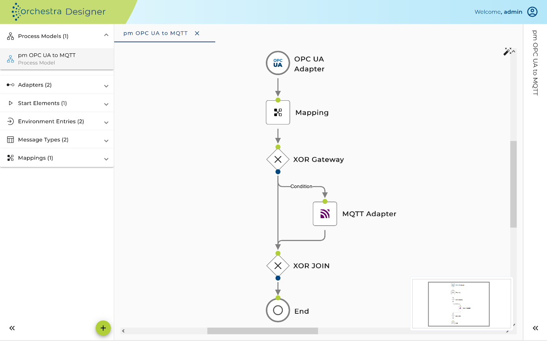Click the Welcome, admin text

[x=498, y=12]
